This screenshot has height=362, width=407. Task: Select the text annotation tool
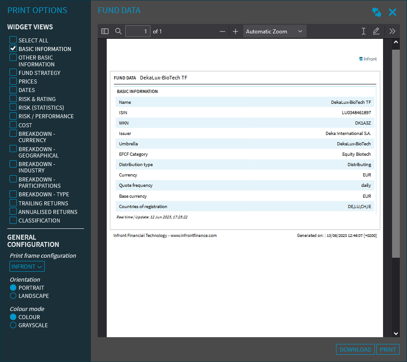[363, 31]
